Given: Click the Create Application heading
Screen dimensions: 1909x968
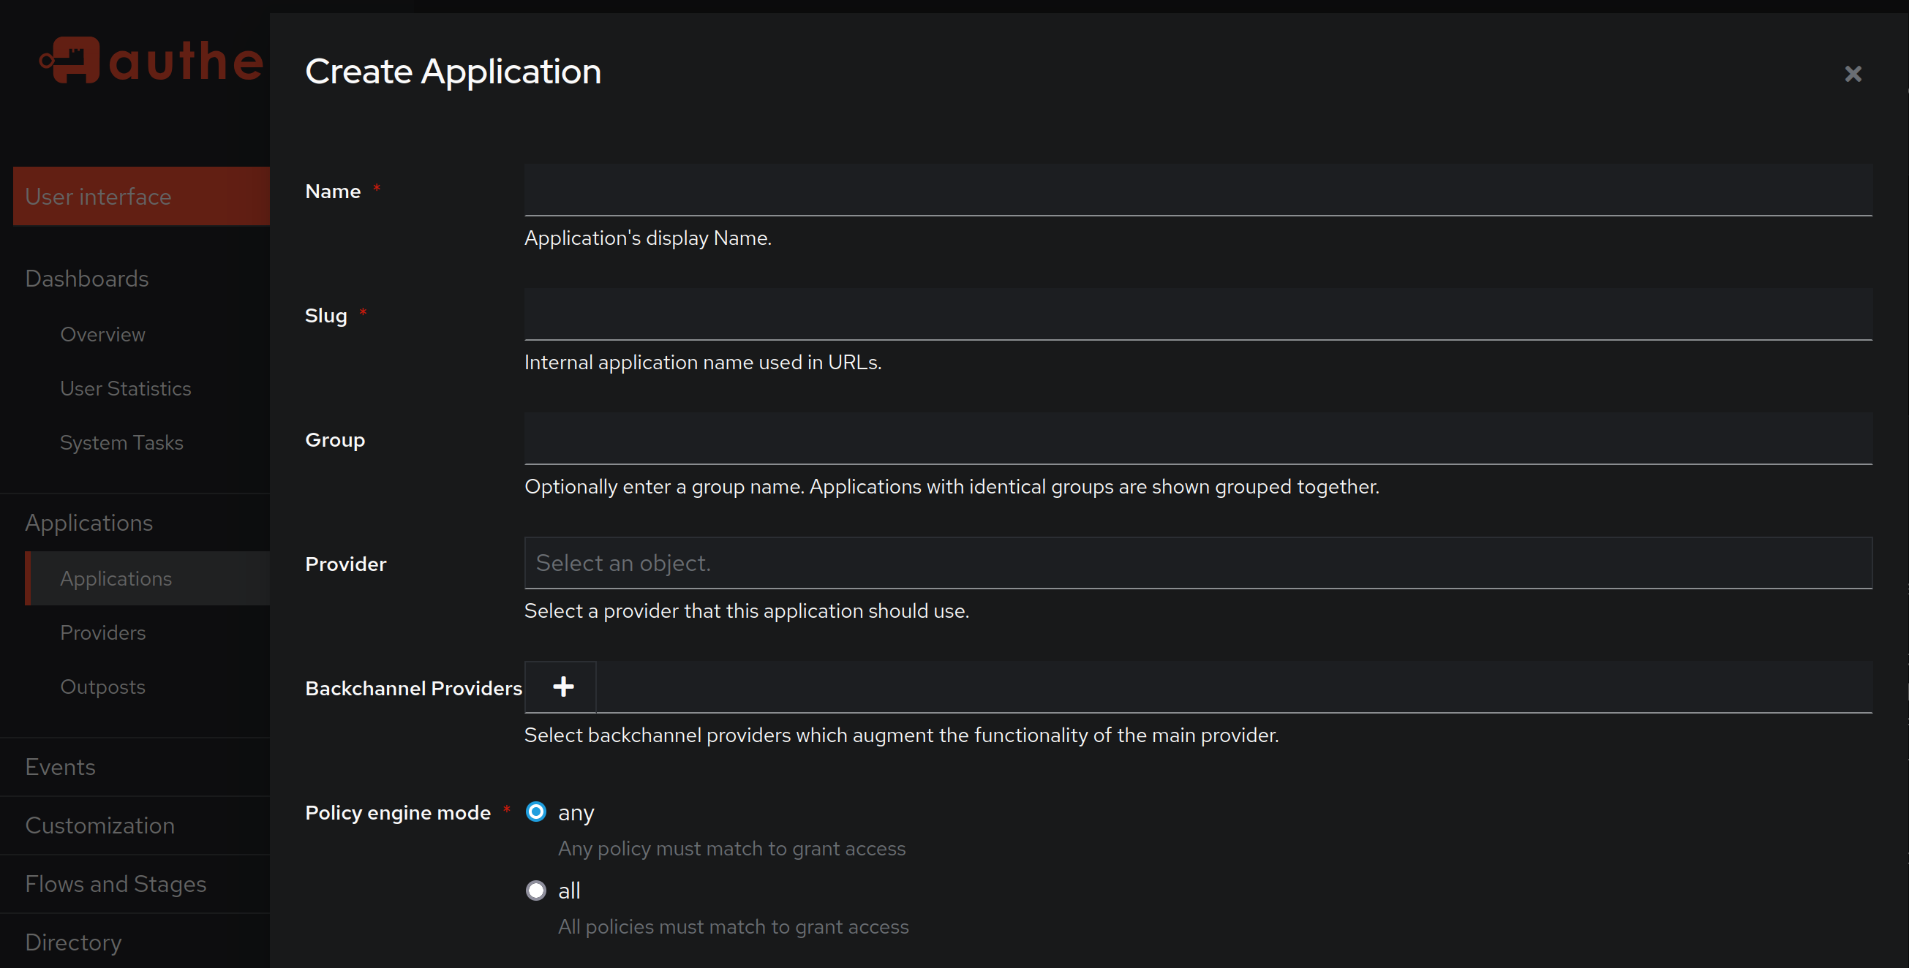Looking at the screenshot, I should [x=453, y=72].
